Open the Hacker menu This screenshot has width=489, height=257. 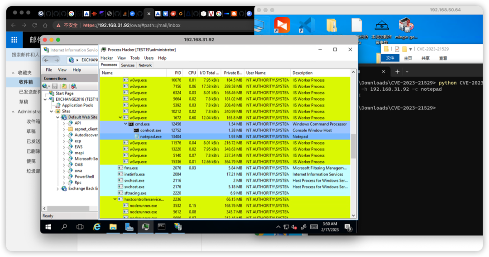[107, 58]
